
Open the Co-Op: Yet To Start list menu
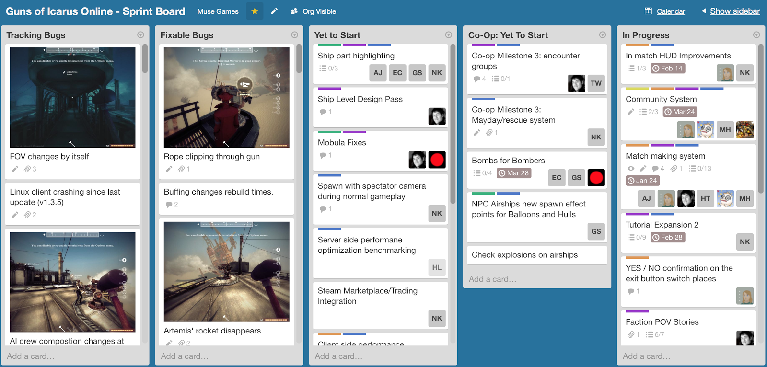603,35
